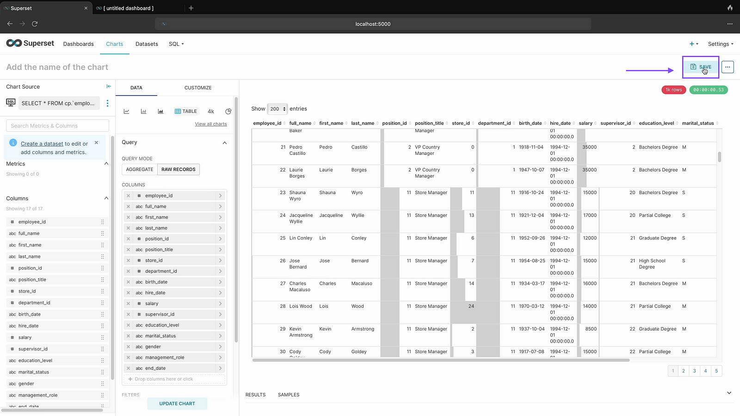Select the bar chart visualization icon
Image resolution: width=740 pixels, height=416 pixels.
tap(143, 111)
